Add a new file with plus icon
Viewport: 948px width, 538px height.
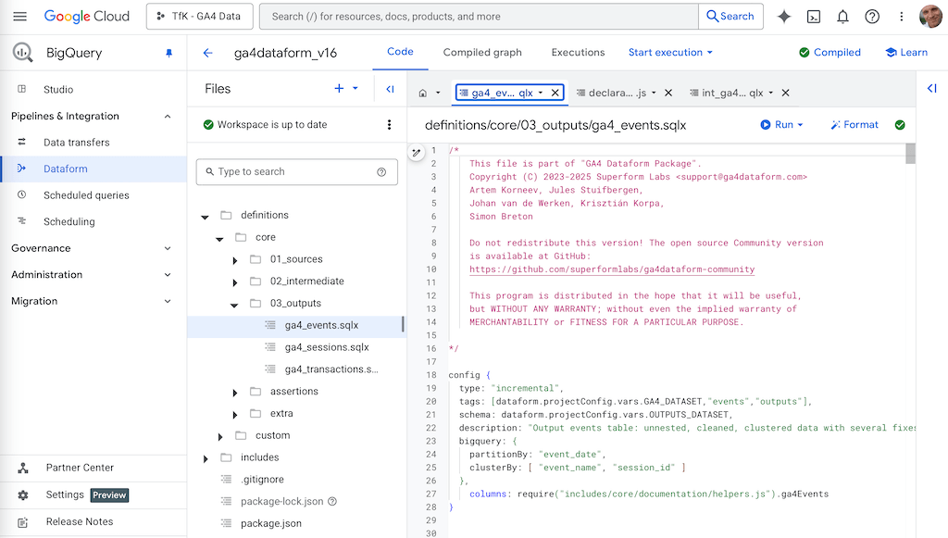click(339, 88)
